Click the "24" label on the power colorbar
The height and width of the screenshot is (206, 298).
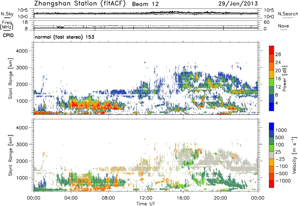(278, 62)
